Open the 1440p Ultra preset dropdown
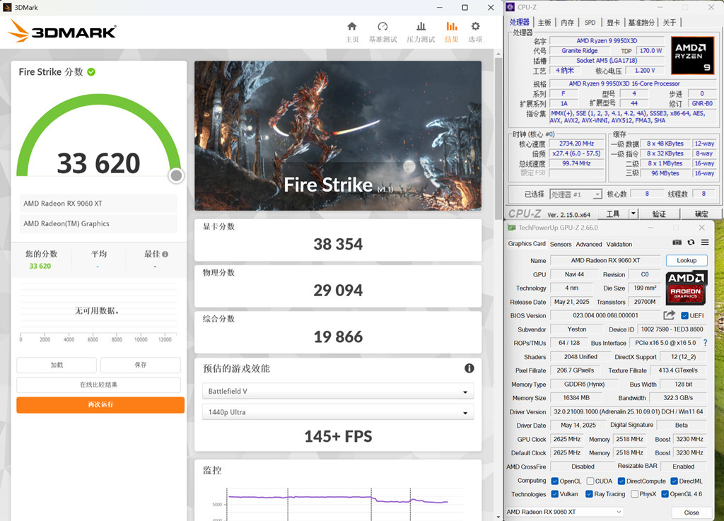 [338, 412]
